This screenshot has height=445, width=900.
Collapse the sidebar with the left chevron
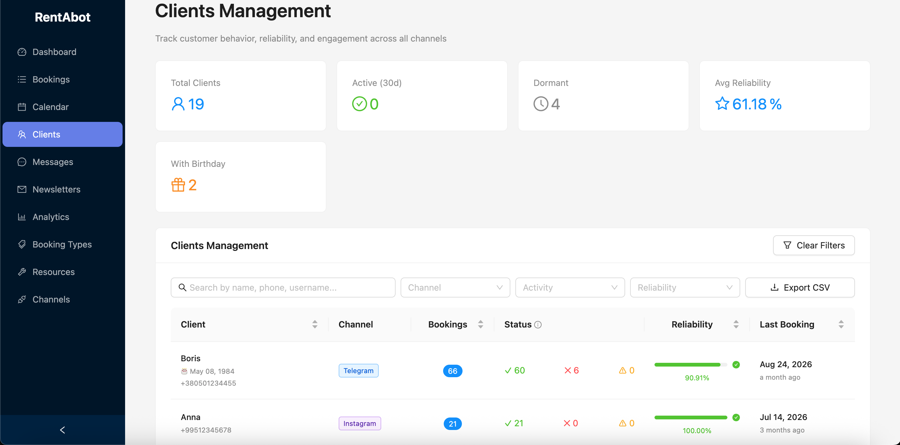[x=63, y=430]
